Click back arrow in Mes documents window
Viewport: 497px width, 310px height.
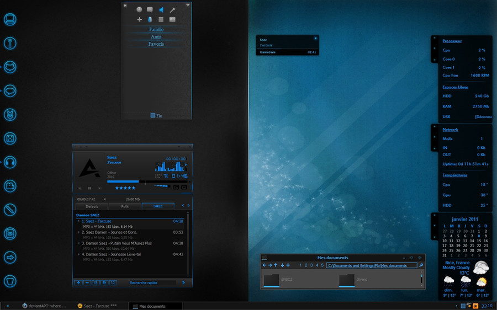(265, 265)
